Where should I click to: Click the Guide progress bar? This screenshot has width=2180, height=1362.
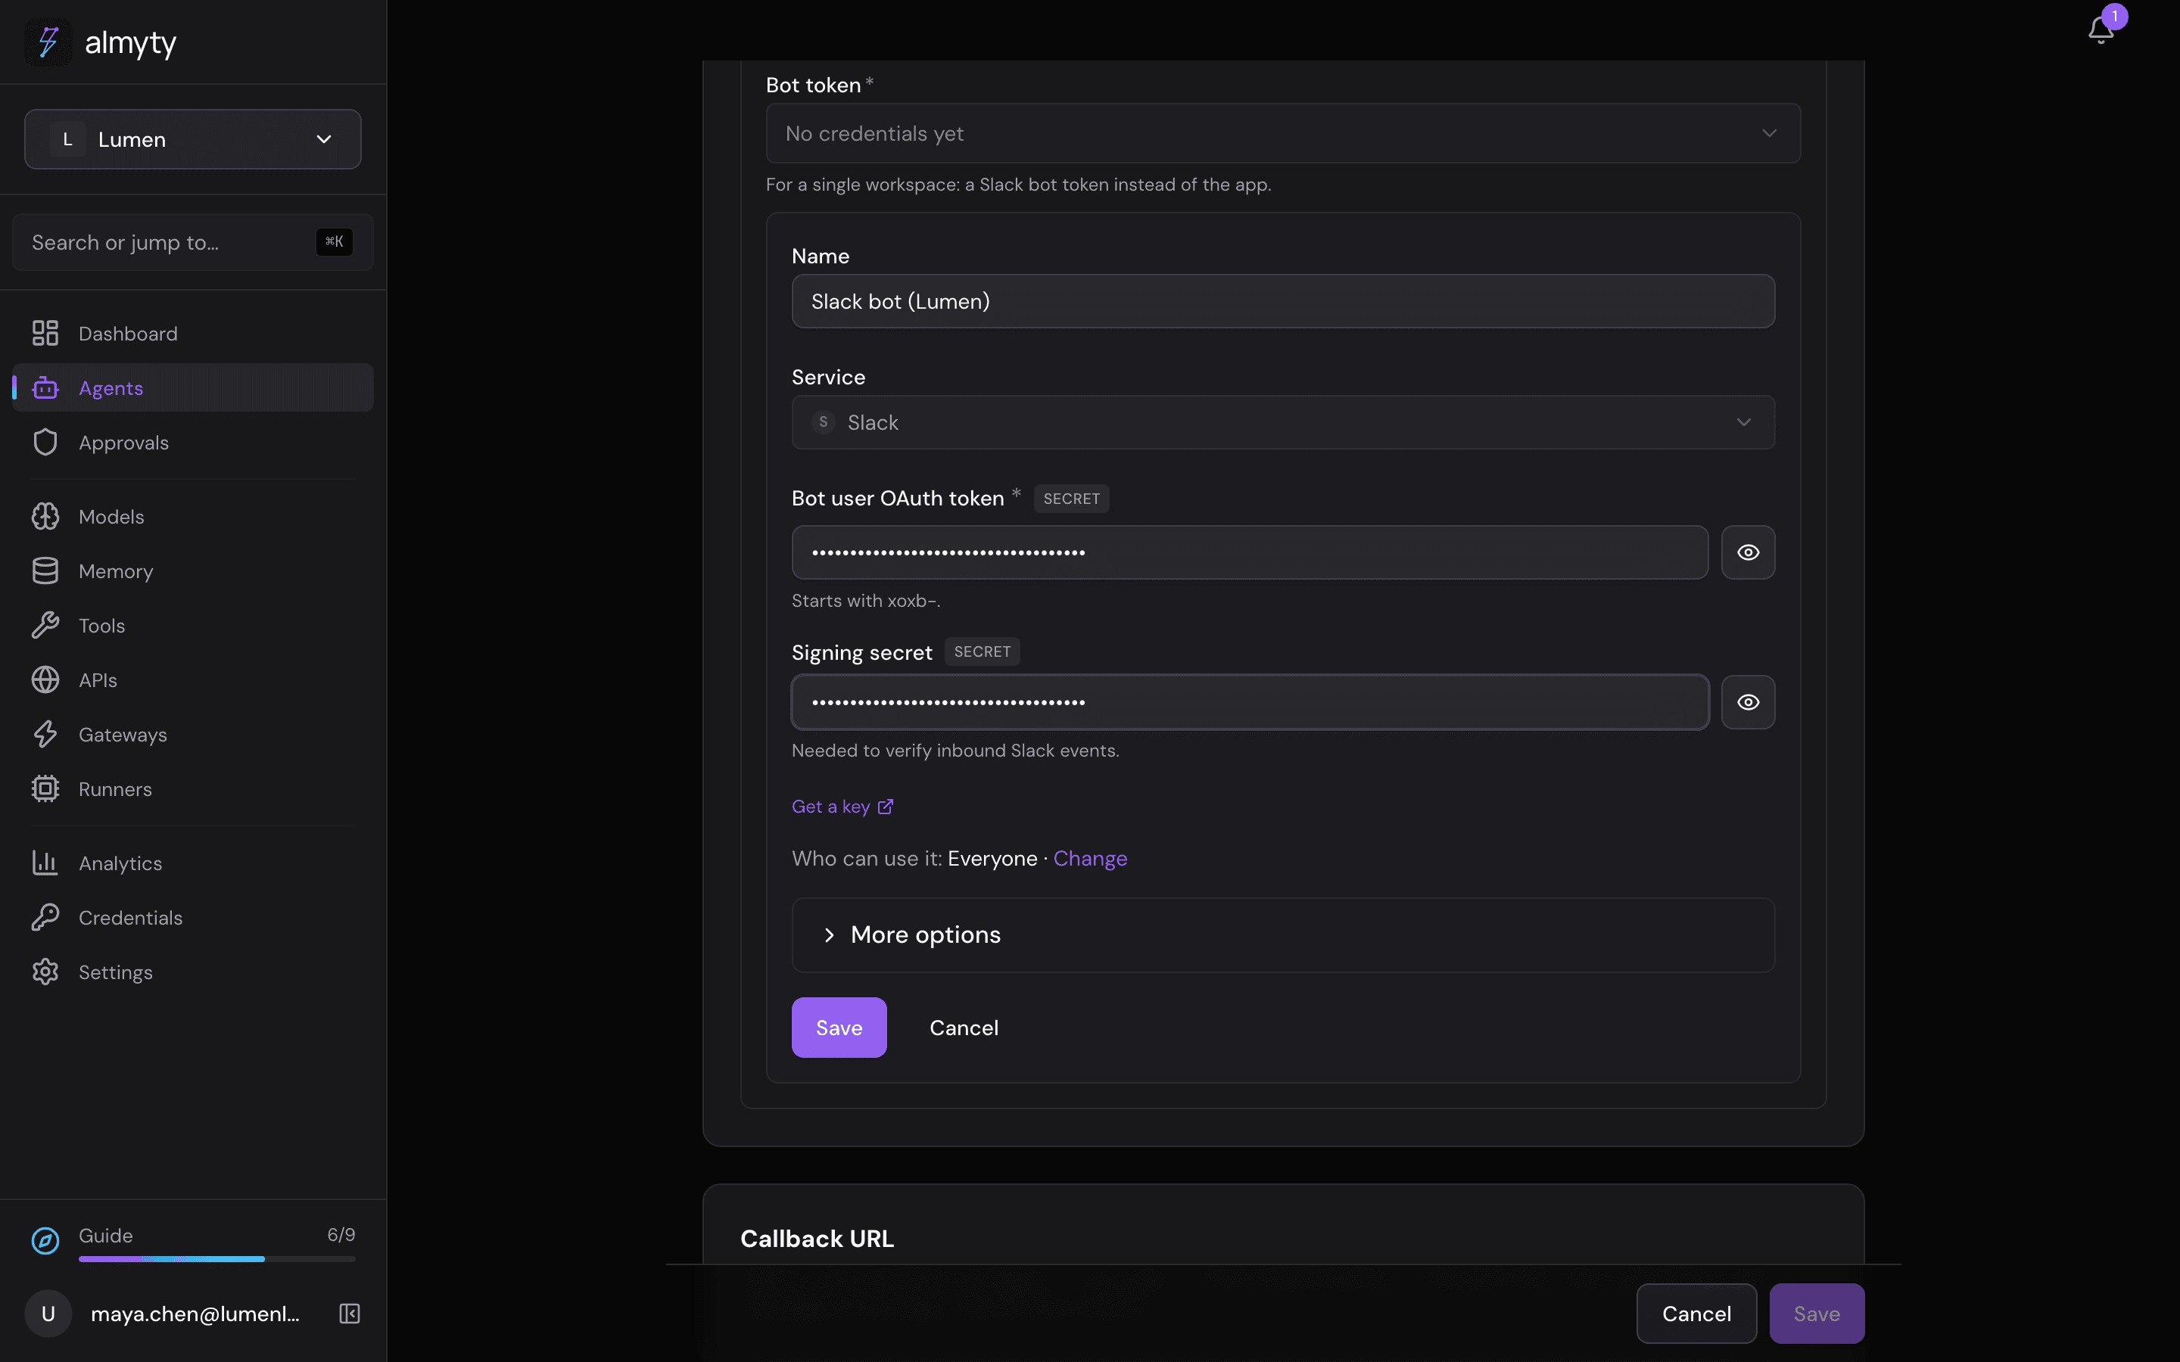tap(217, 1258)
